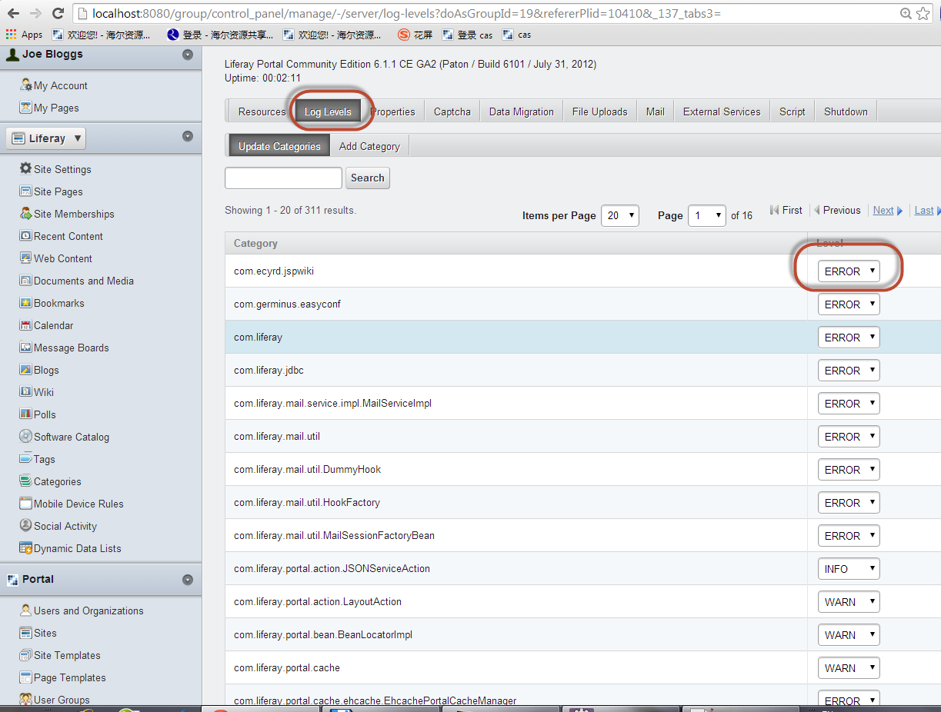The width and height of the screenshot is (941, 712).
Task: Switch to the File Uploads tab
Action: pos(600,111)
